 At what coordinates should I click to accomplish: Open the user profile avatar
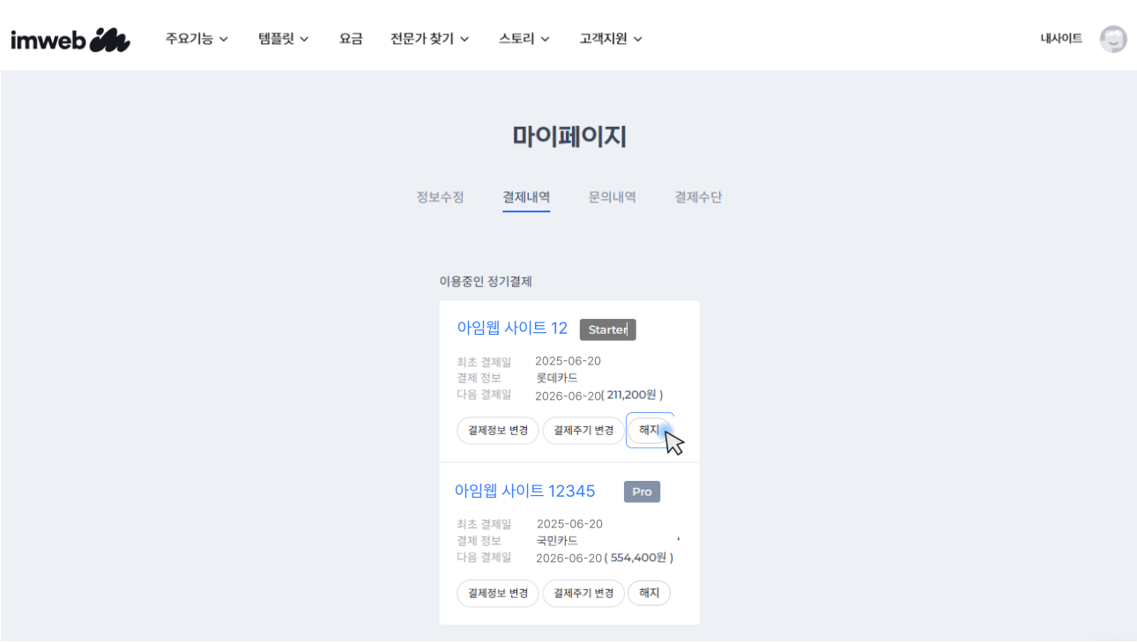(x=1113, y=39)
